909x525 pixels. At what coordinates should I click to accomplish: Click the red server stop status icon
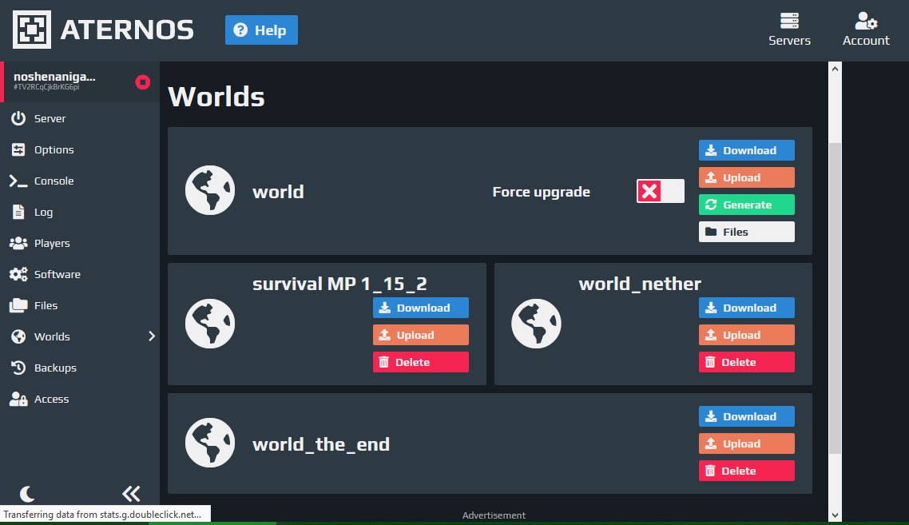coord(143,82)
